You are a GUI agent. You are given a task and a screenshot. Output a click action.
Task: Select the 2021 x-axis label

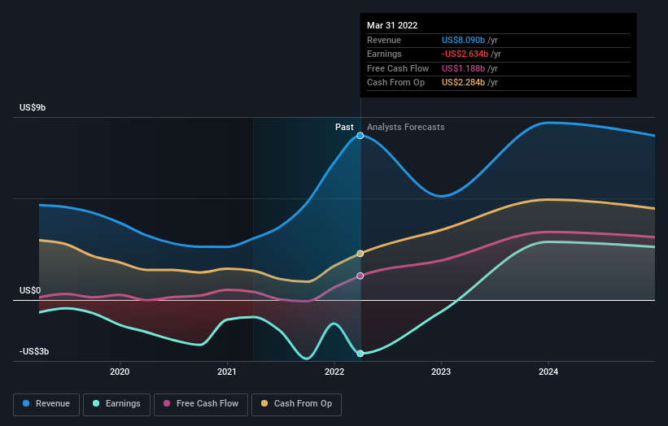[x=227, y=372]
